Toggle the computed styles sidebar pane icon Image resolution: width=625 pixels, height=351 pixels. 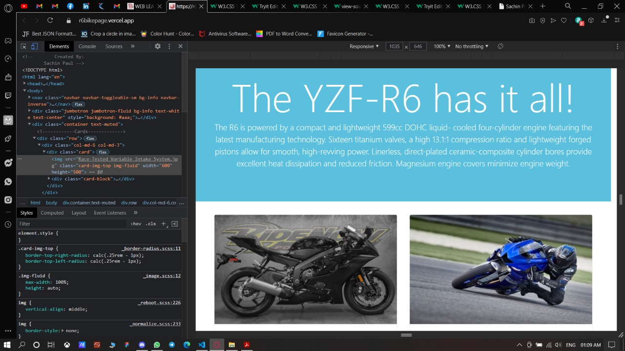tap(174, 224)
